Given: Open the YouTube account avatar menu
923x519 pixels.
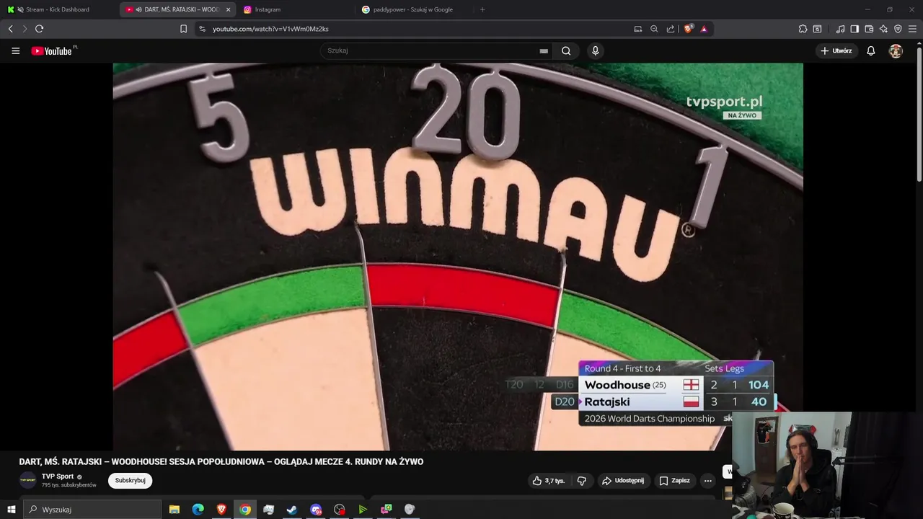Looking at the screenshot, I should tap(896, 51).
